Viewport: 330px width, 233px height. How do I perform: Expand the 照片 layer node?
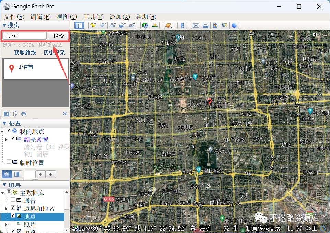[6, 224]
